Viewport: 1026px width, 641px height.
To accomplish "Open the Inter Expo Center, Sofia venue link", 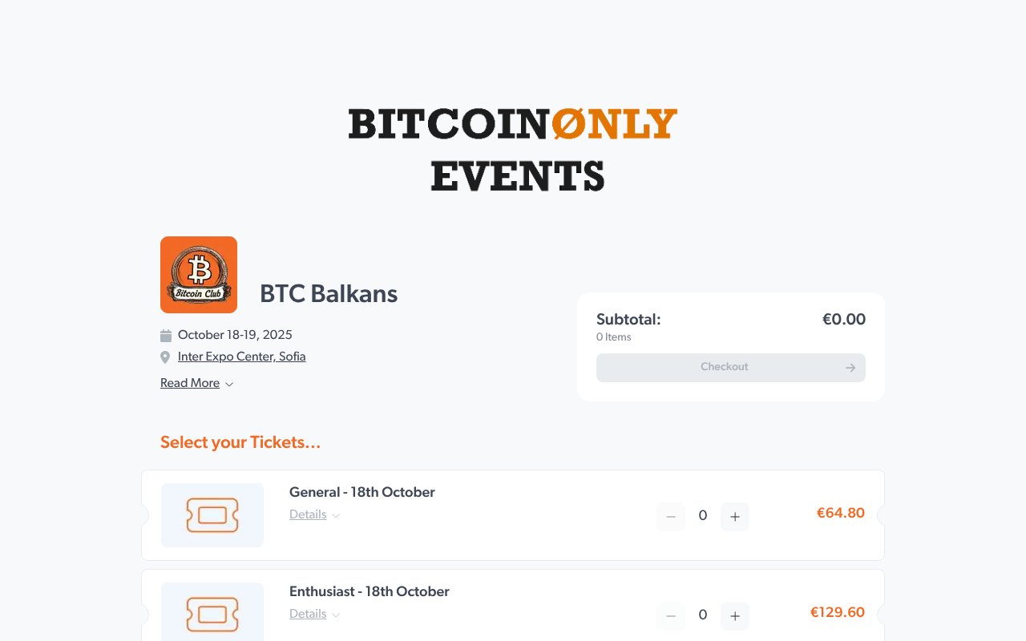I will pyautogui.click(x=240, y=356).
